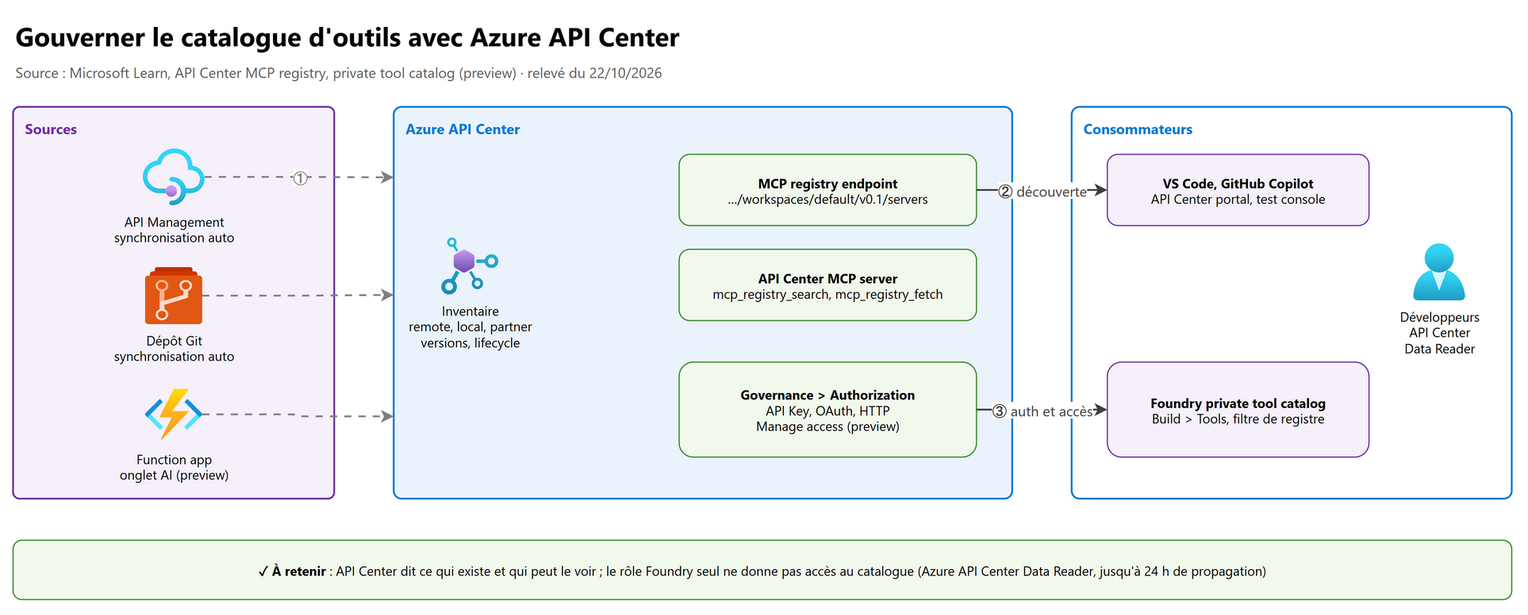1528x615 pixels.
Task: Select the "Foundry private tool catalog" title
Action: (1238, 403)
